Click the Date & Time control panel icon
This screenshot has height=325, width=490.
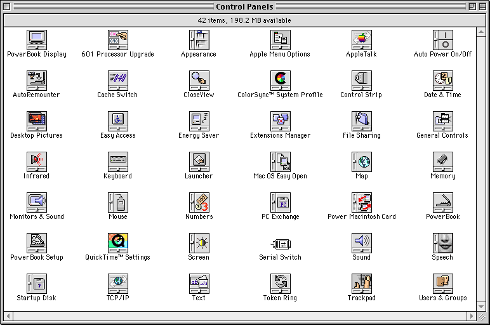pos(442,81)
